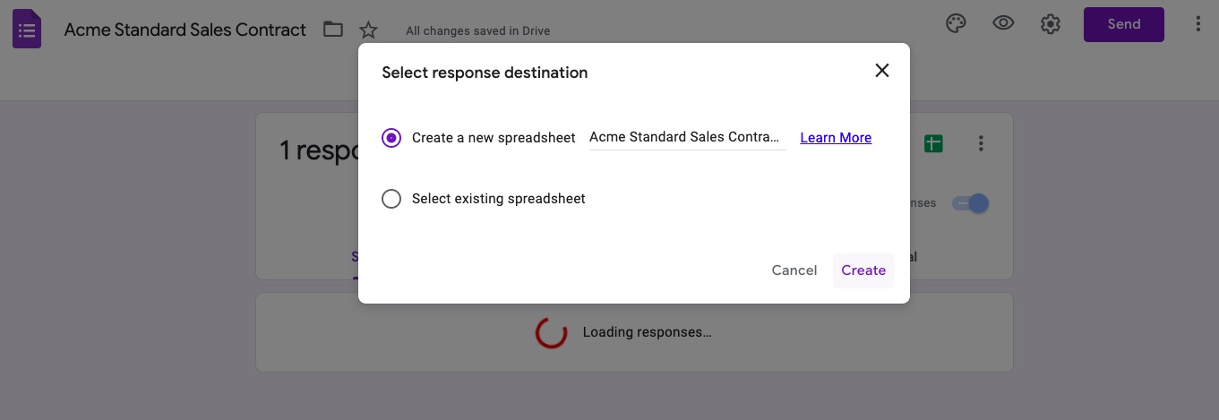Click the All changes saved in Drive status

coord(478,30)
